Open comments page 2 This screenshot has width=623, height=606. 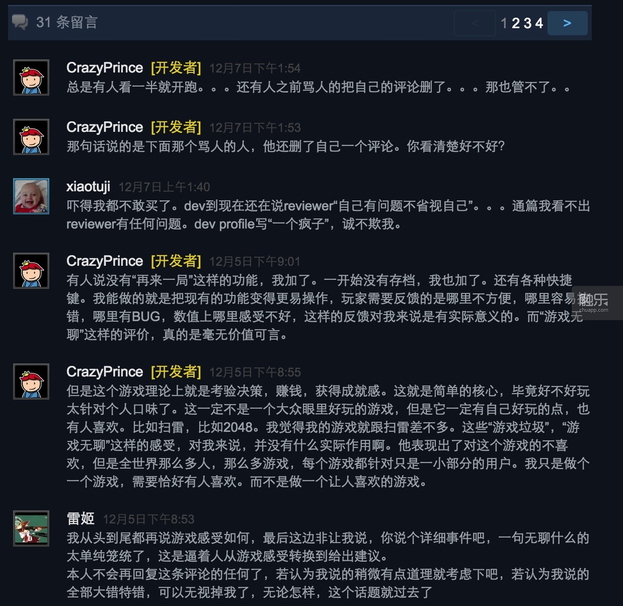tap(516, 23)
